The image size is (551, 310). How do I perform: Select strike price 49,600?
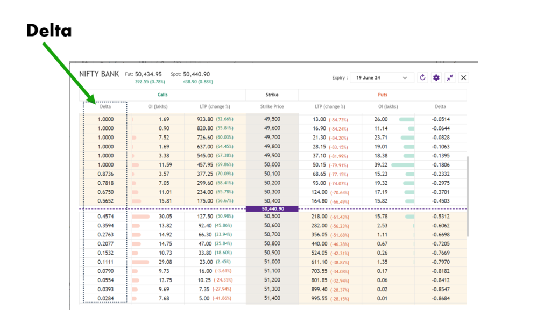tap(272, 128)
